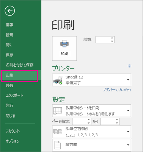This screenshot has height=152, width=143.
Task: Decrease the から end page value
Action: tap(117, 123)
